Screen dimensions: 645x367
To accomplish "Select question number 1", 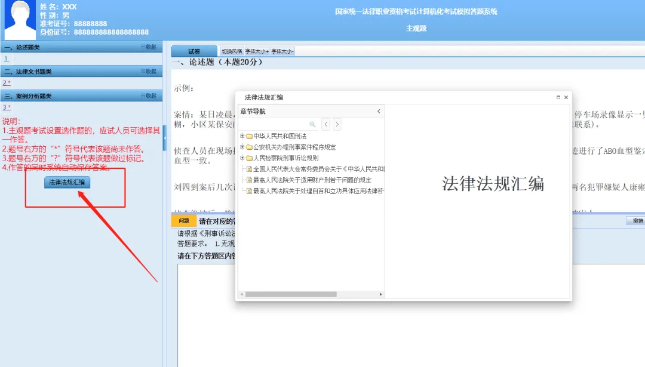I will 6,58.
